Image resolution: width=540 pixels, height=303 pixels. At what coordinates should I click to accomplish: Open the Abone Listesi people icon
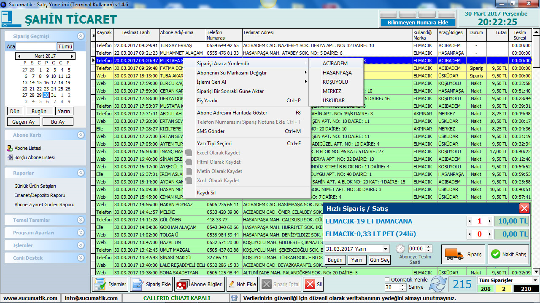click(x=10, y=148)
